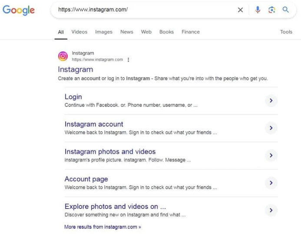Open the Instagram account sitelink
Viewport: 301px width, 234px height.
(94, 124)
